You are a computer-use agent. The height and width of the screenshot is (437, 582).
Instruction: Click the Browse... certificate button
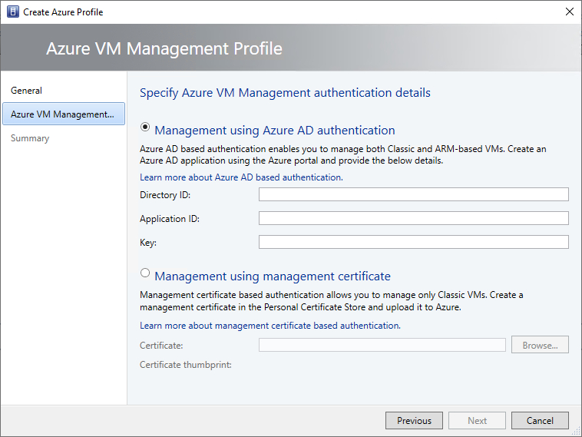pos(540,345)
